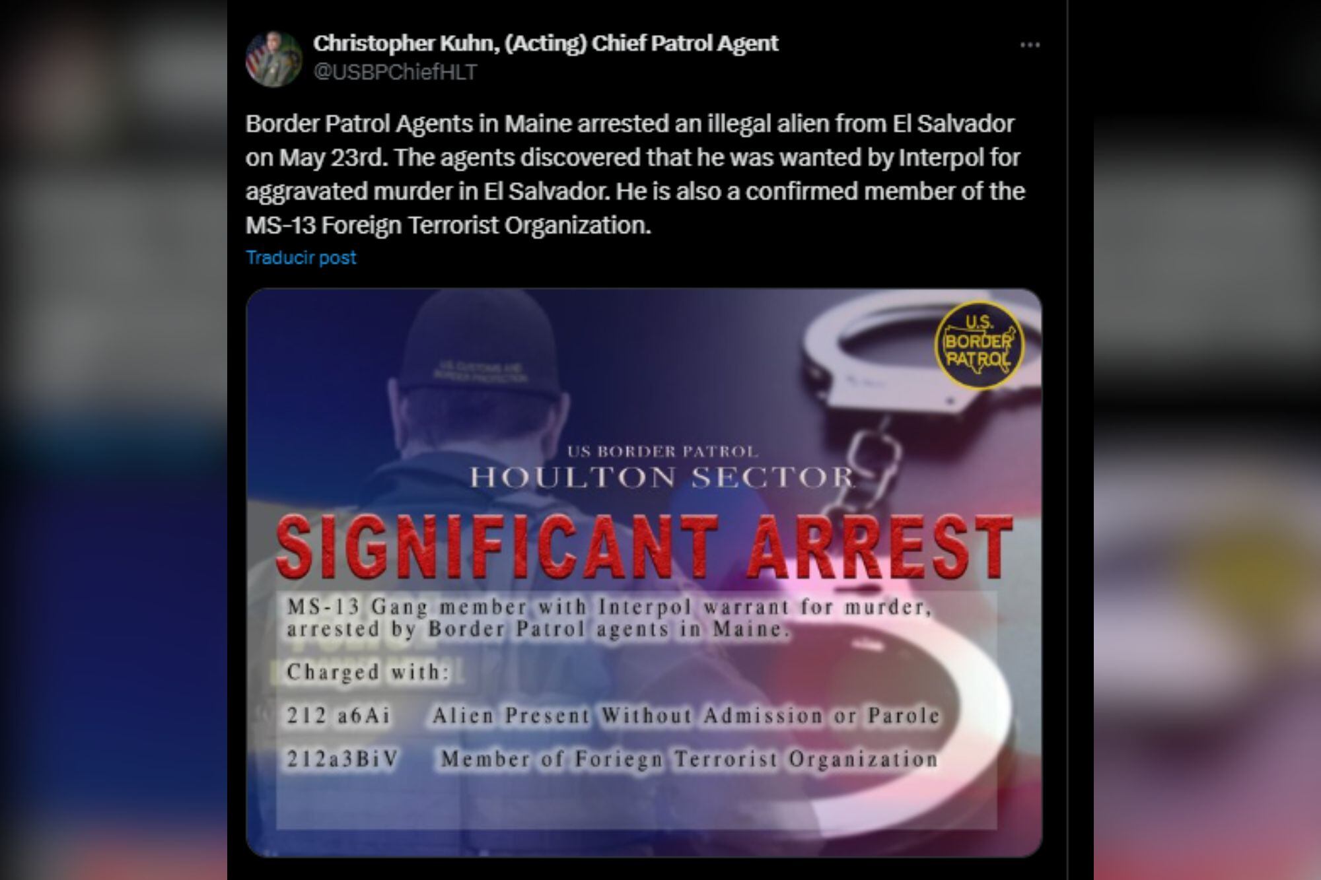
Task: Click the HOULTON SECTOR title text
Action: tap(662, 477)
